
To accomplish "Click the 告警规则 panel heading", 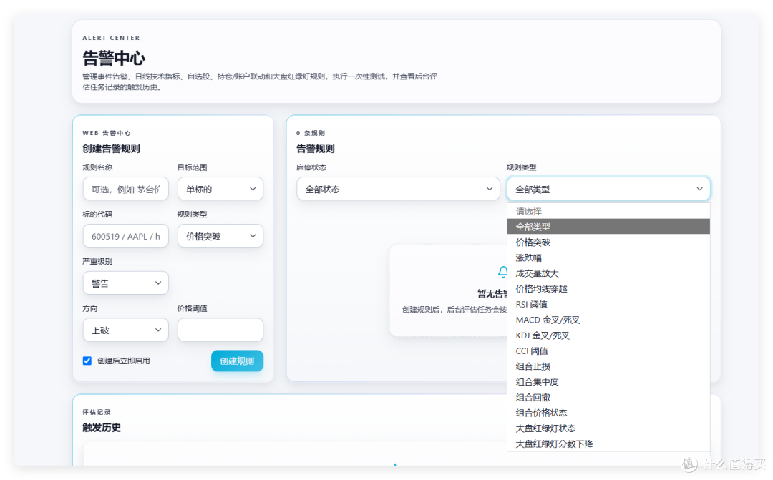I will tap(316, 148).
